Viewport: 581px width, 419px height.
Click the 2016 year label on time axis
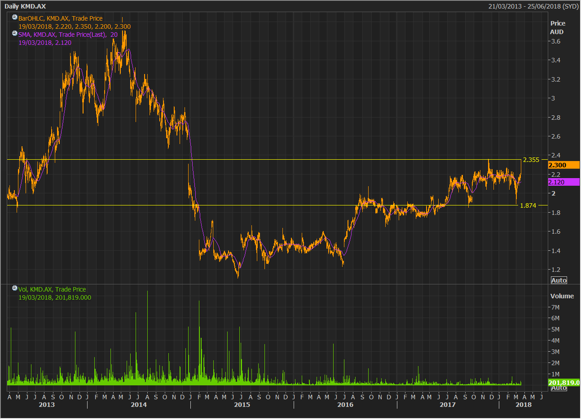[x=345, y=405]
